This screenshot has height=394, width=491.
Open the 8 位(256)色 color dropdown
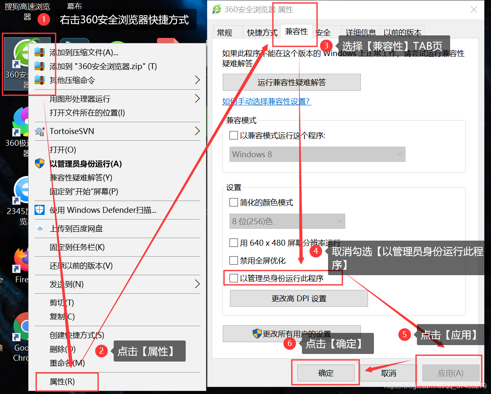287,221
